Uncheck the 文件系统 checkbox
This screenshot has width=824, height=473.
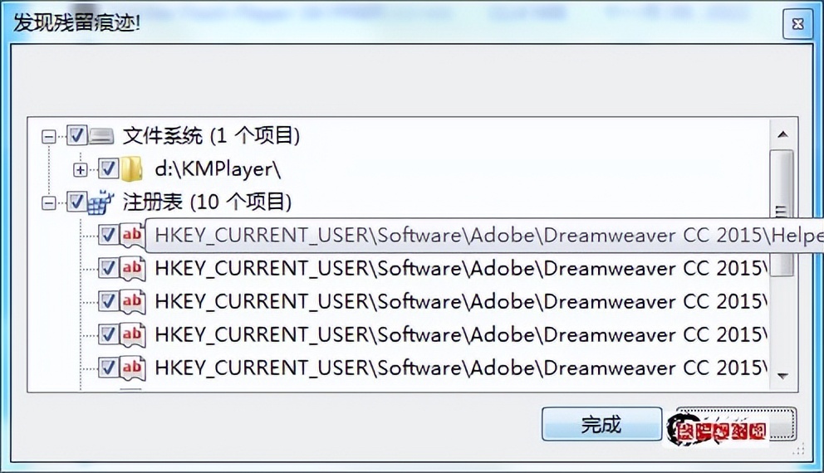point(76,135)
